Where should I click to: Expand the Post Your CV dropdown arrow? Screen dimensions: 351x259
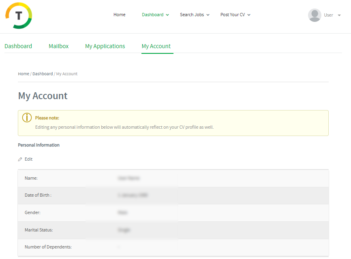tap(249, 15)
